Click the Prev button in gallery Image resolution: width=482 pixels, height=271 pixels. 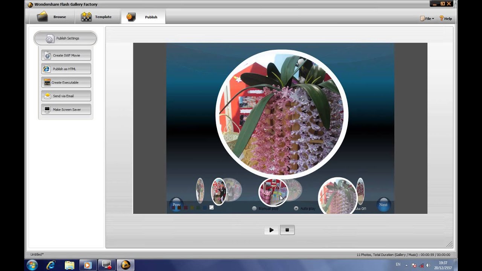pos(176,205)
